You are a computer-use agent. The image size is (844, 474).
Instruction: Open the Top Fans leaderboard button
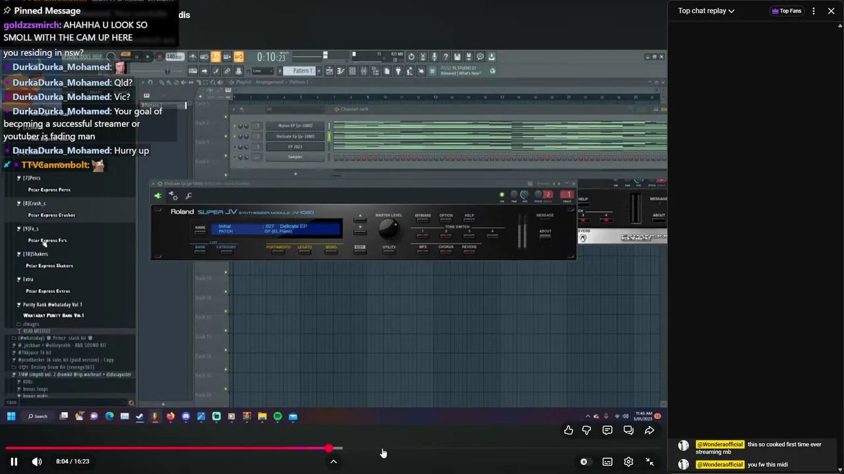[x=787, y=11]
